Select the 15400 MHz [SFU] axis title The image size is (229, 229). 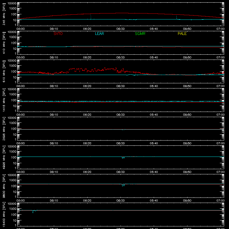click(x=4, y=214)
